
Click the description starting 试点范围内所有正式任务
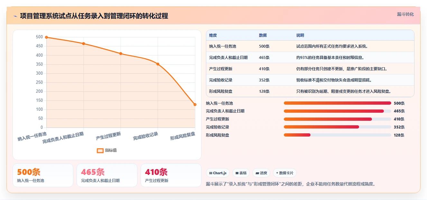coord(332,46)
